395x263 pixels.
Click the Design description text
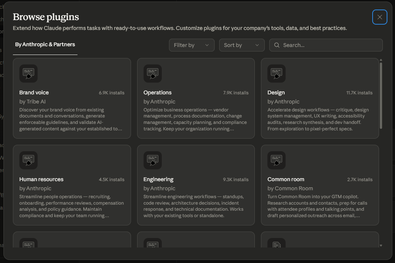coord(318,119)
